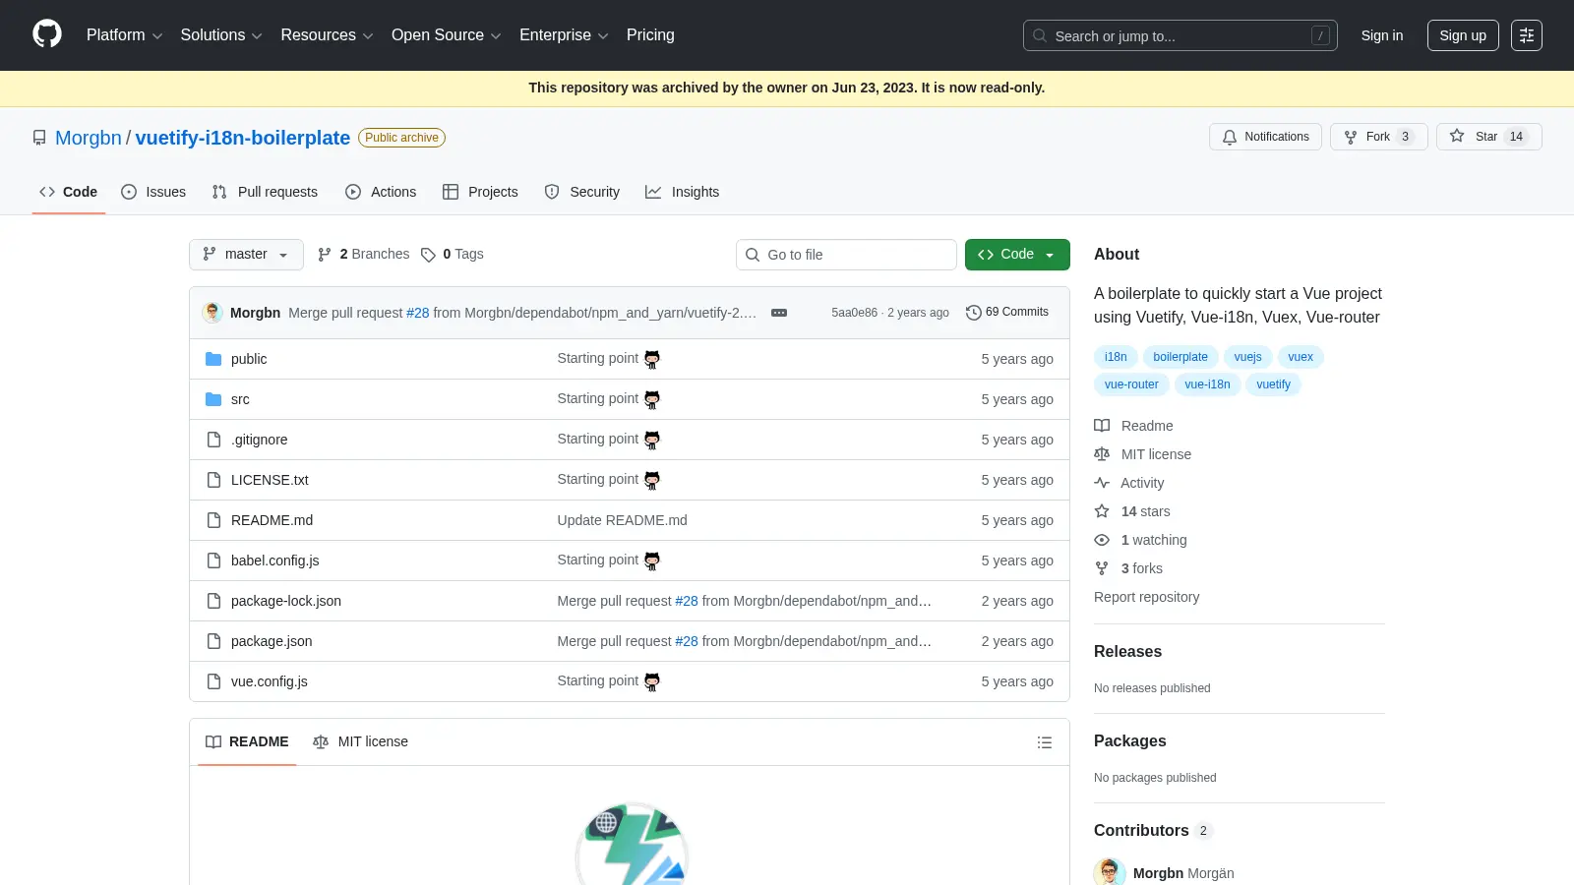Open the Update README.md commit message
The image size is (1574, 885).
pos(622,520)
